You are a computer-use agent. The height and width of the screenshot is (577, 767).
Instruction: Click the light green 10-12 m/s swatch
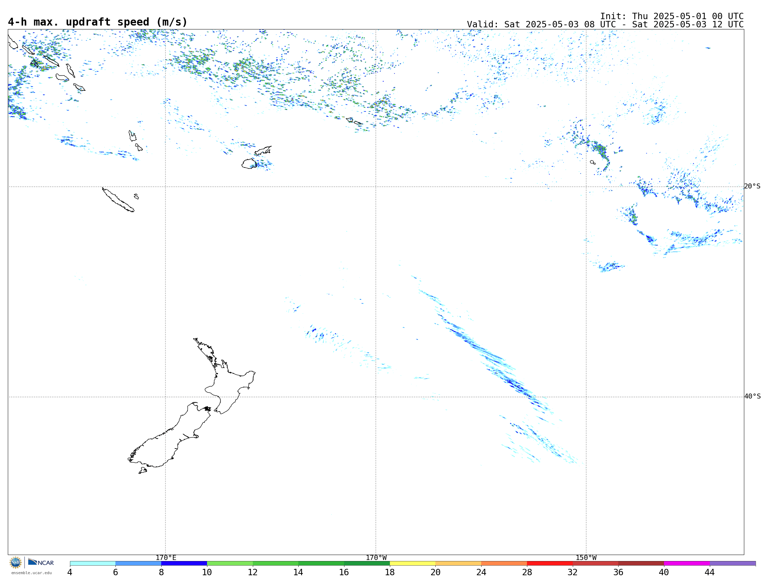(230, 564)
